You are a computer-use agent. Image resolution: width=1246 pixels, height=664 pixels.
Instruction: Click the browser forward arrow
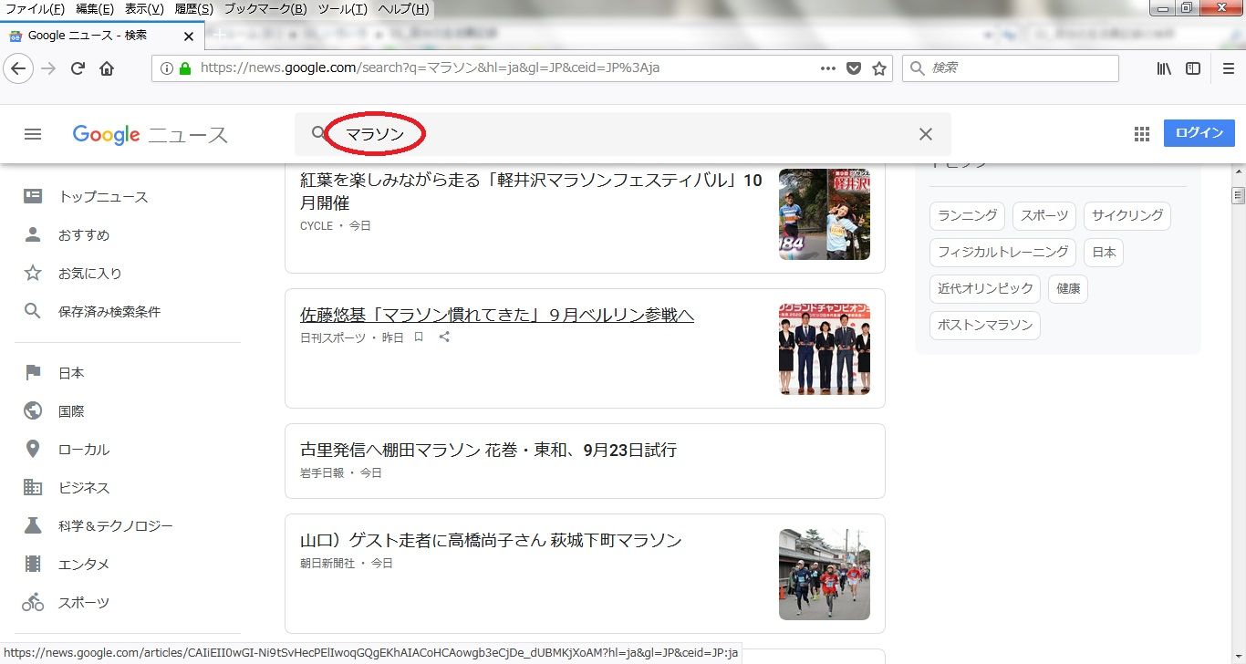pyautogui.click(x=49, y=68)
